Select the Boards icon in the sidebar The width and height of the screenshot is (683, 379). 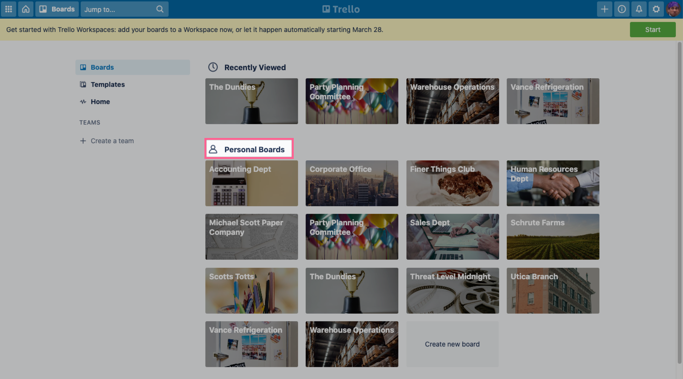tap(82, 67)
